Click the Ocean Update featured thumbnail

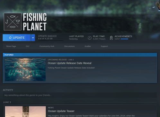pyautogui.click(x=25, y=70)
